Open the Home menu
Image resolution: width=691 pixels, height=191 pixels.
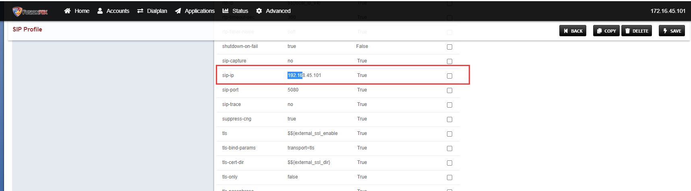tap(77, 11)
